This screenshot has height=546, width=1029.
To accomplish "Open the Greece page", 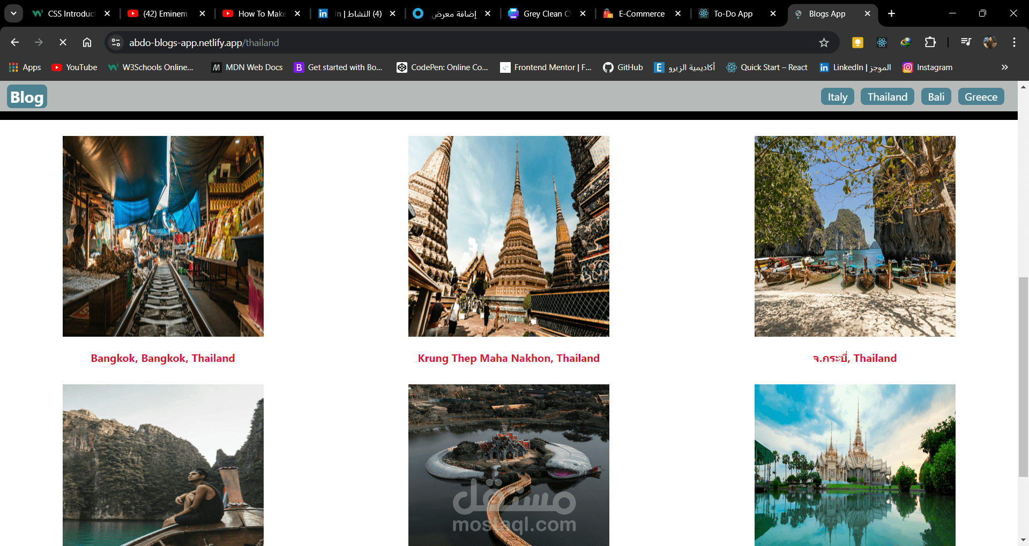I will coord(981,97).
